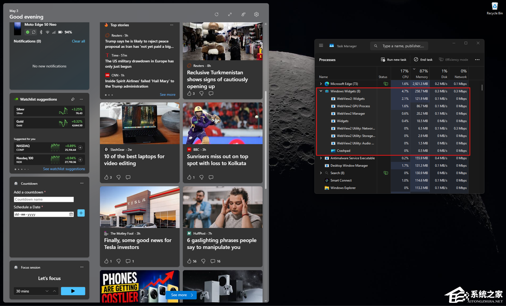Refresh the widgets board feed

(x=216, y=14)
